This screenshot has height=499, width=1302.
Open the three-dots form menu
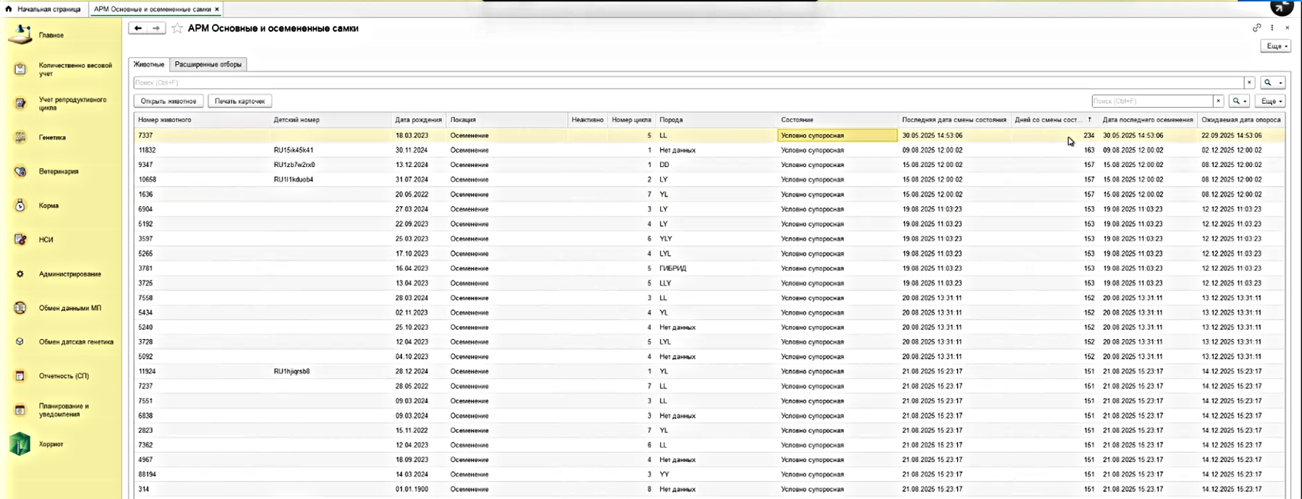[1272, 28]
